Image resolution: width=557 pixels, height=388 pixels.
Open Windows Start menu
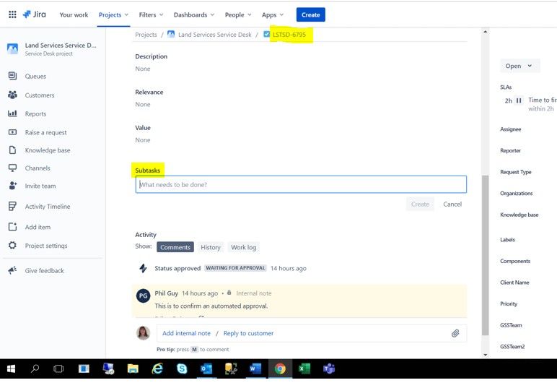click(11, 368)
